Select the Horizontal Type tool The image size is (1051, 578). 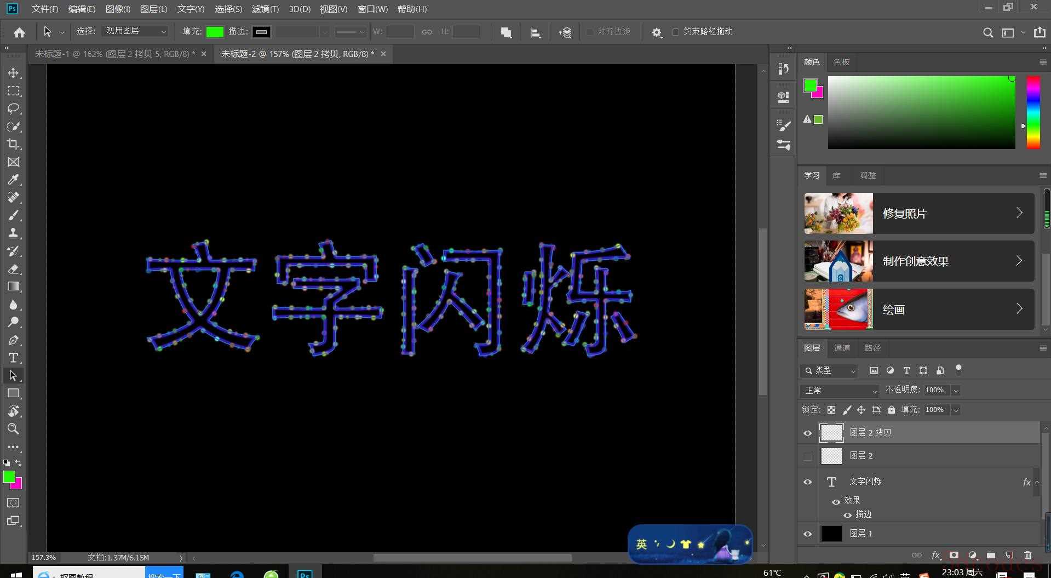click(13, 358)
